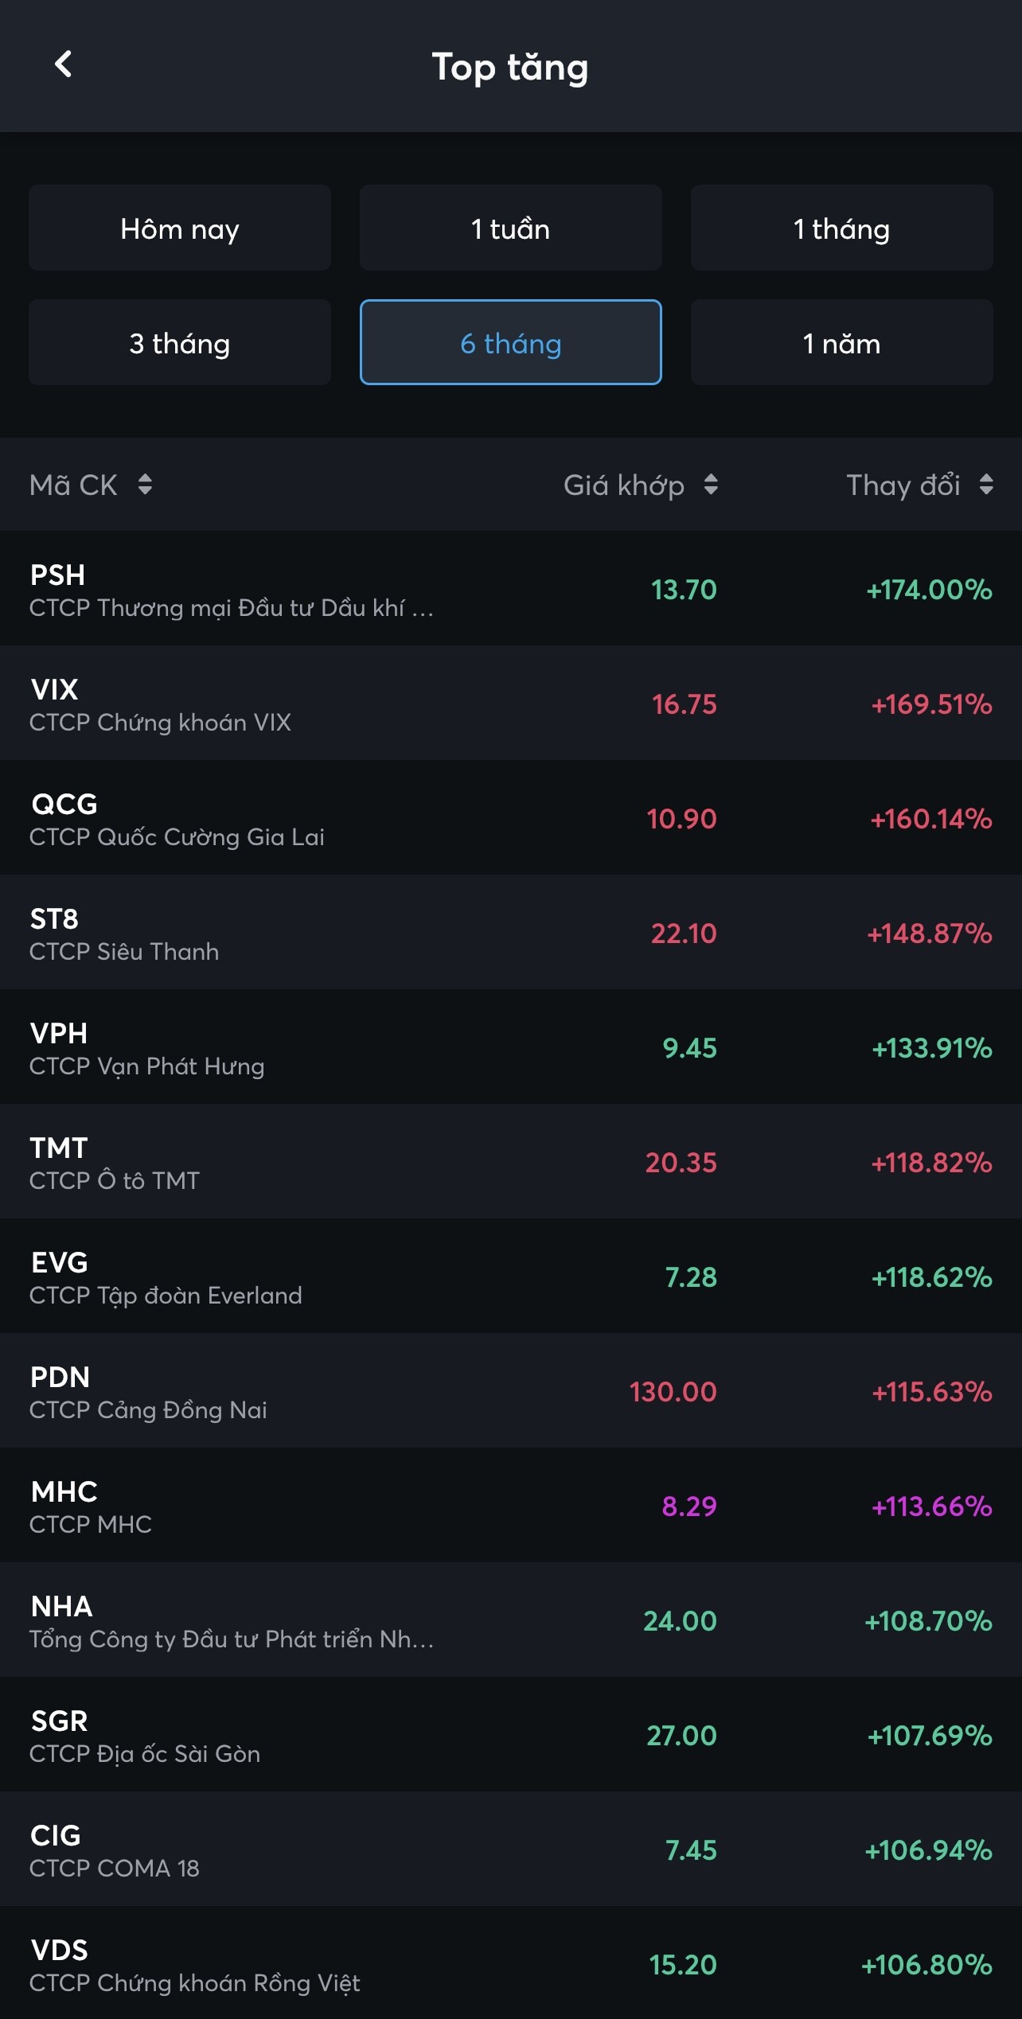The height and width of the screenshot is (2019, 1022).
Task: Sort by Giá khớp arrows icon
Action: 711,484
